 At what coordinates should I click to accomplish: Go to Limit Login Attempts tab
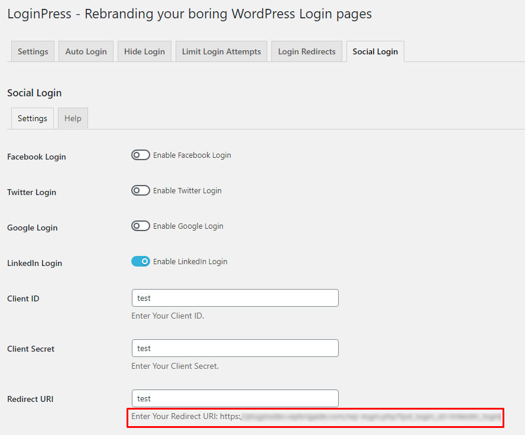(221, 51)
